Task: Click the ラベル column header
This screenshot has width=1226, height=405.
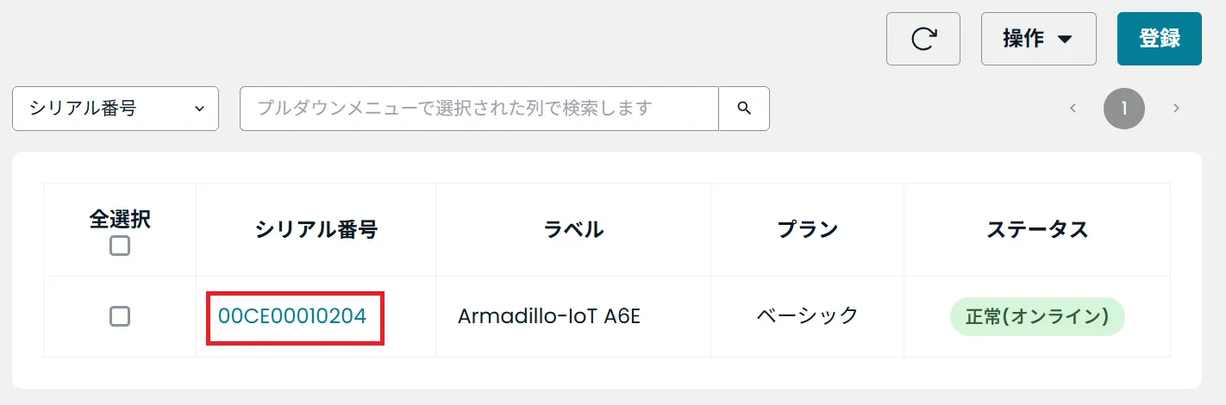Action: 573,229
